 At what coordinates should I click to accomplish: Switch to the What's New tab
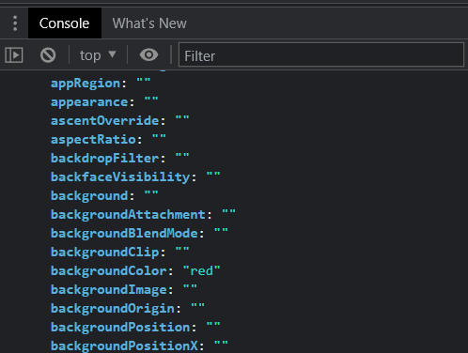pyautogui.click(x=149, y=23)
